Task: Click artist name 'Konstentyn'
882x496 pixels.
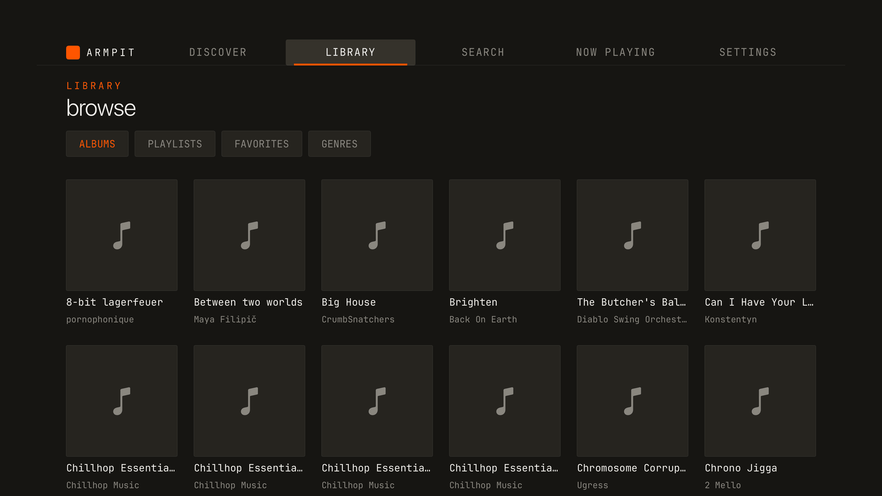Action: (731, 320)
